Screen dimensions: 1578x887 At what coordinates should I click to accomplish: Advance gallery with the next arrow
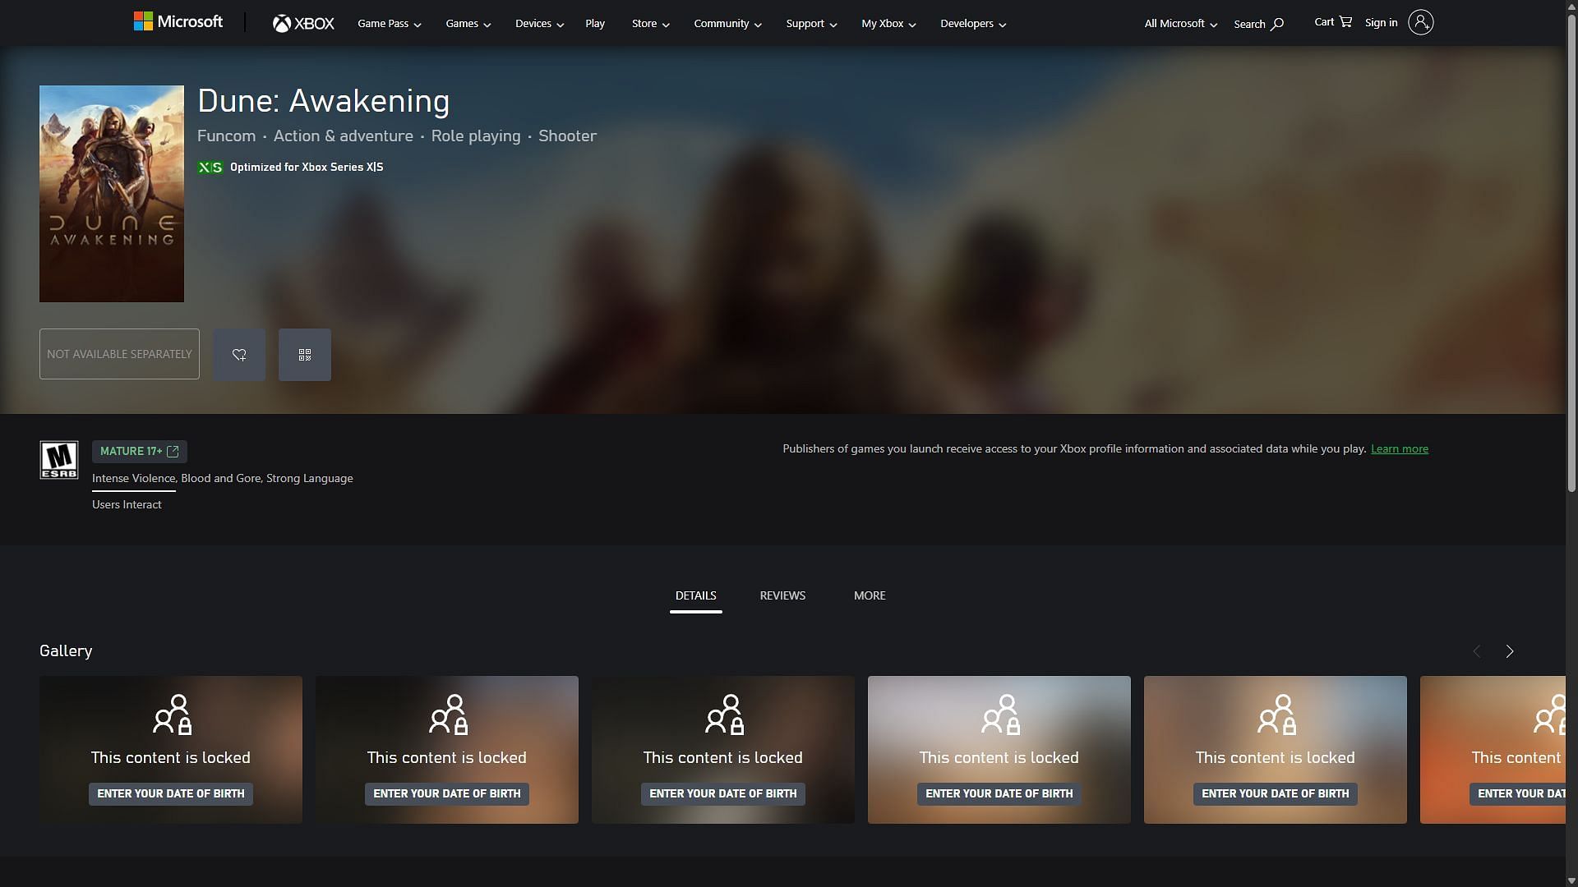pos(1510,651)
